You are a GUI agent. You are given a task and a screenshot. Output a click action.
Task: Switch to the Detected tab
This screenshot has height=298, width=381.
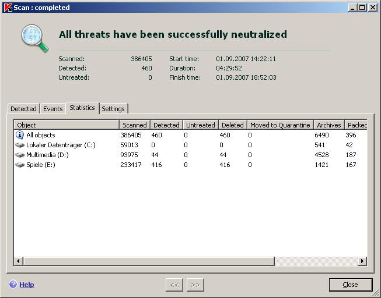23,109
